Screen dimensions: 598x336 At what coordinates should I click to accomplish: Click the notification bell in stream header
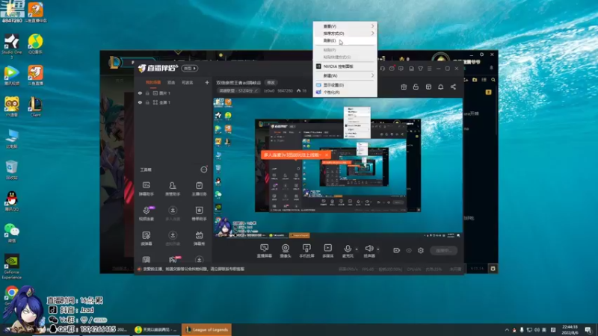tap(440, 87)
